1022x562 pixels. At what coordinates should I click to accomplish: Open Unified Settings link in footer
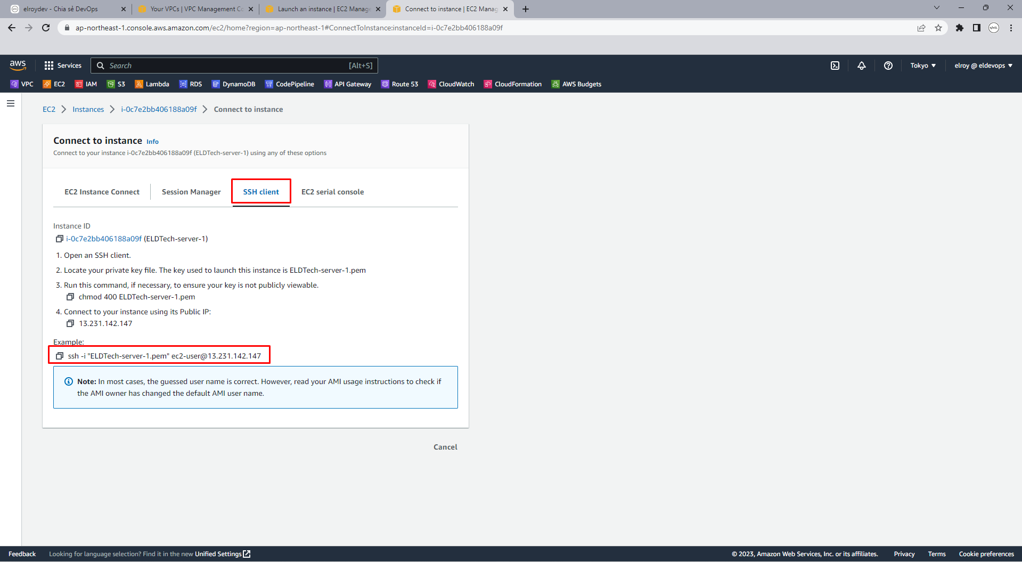tap(223, 554)
